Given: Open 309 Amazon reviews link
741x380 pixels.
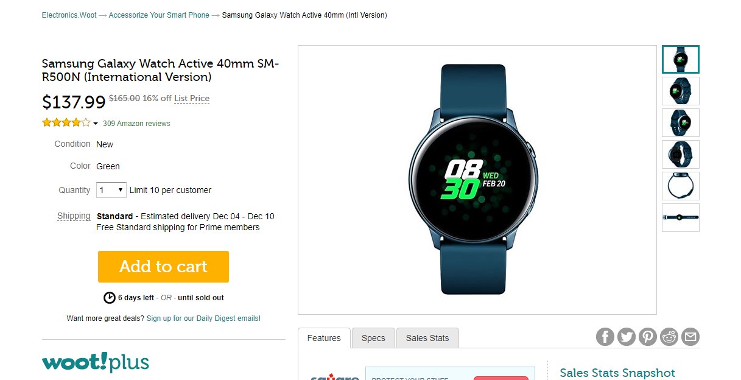Looking at the screenshot, I should (x=136, y=124).
